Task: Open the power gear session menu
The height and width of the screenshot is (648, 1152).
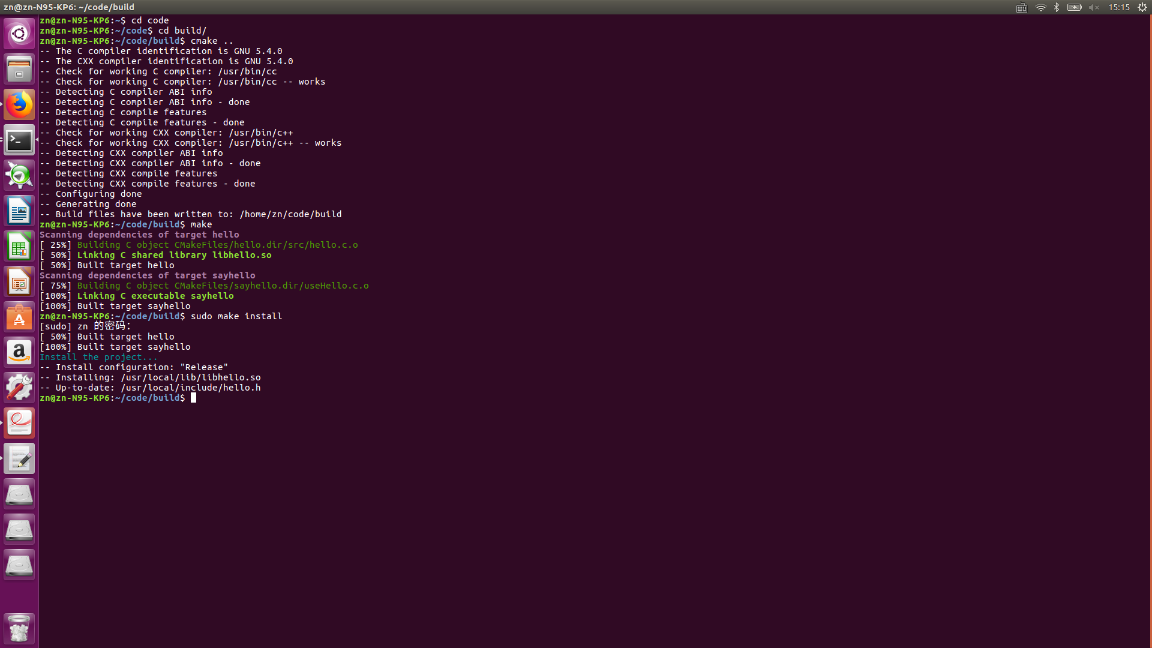Action: pyautogui.click(x=1142, y=7)
